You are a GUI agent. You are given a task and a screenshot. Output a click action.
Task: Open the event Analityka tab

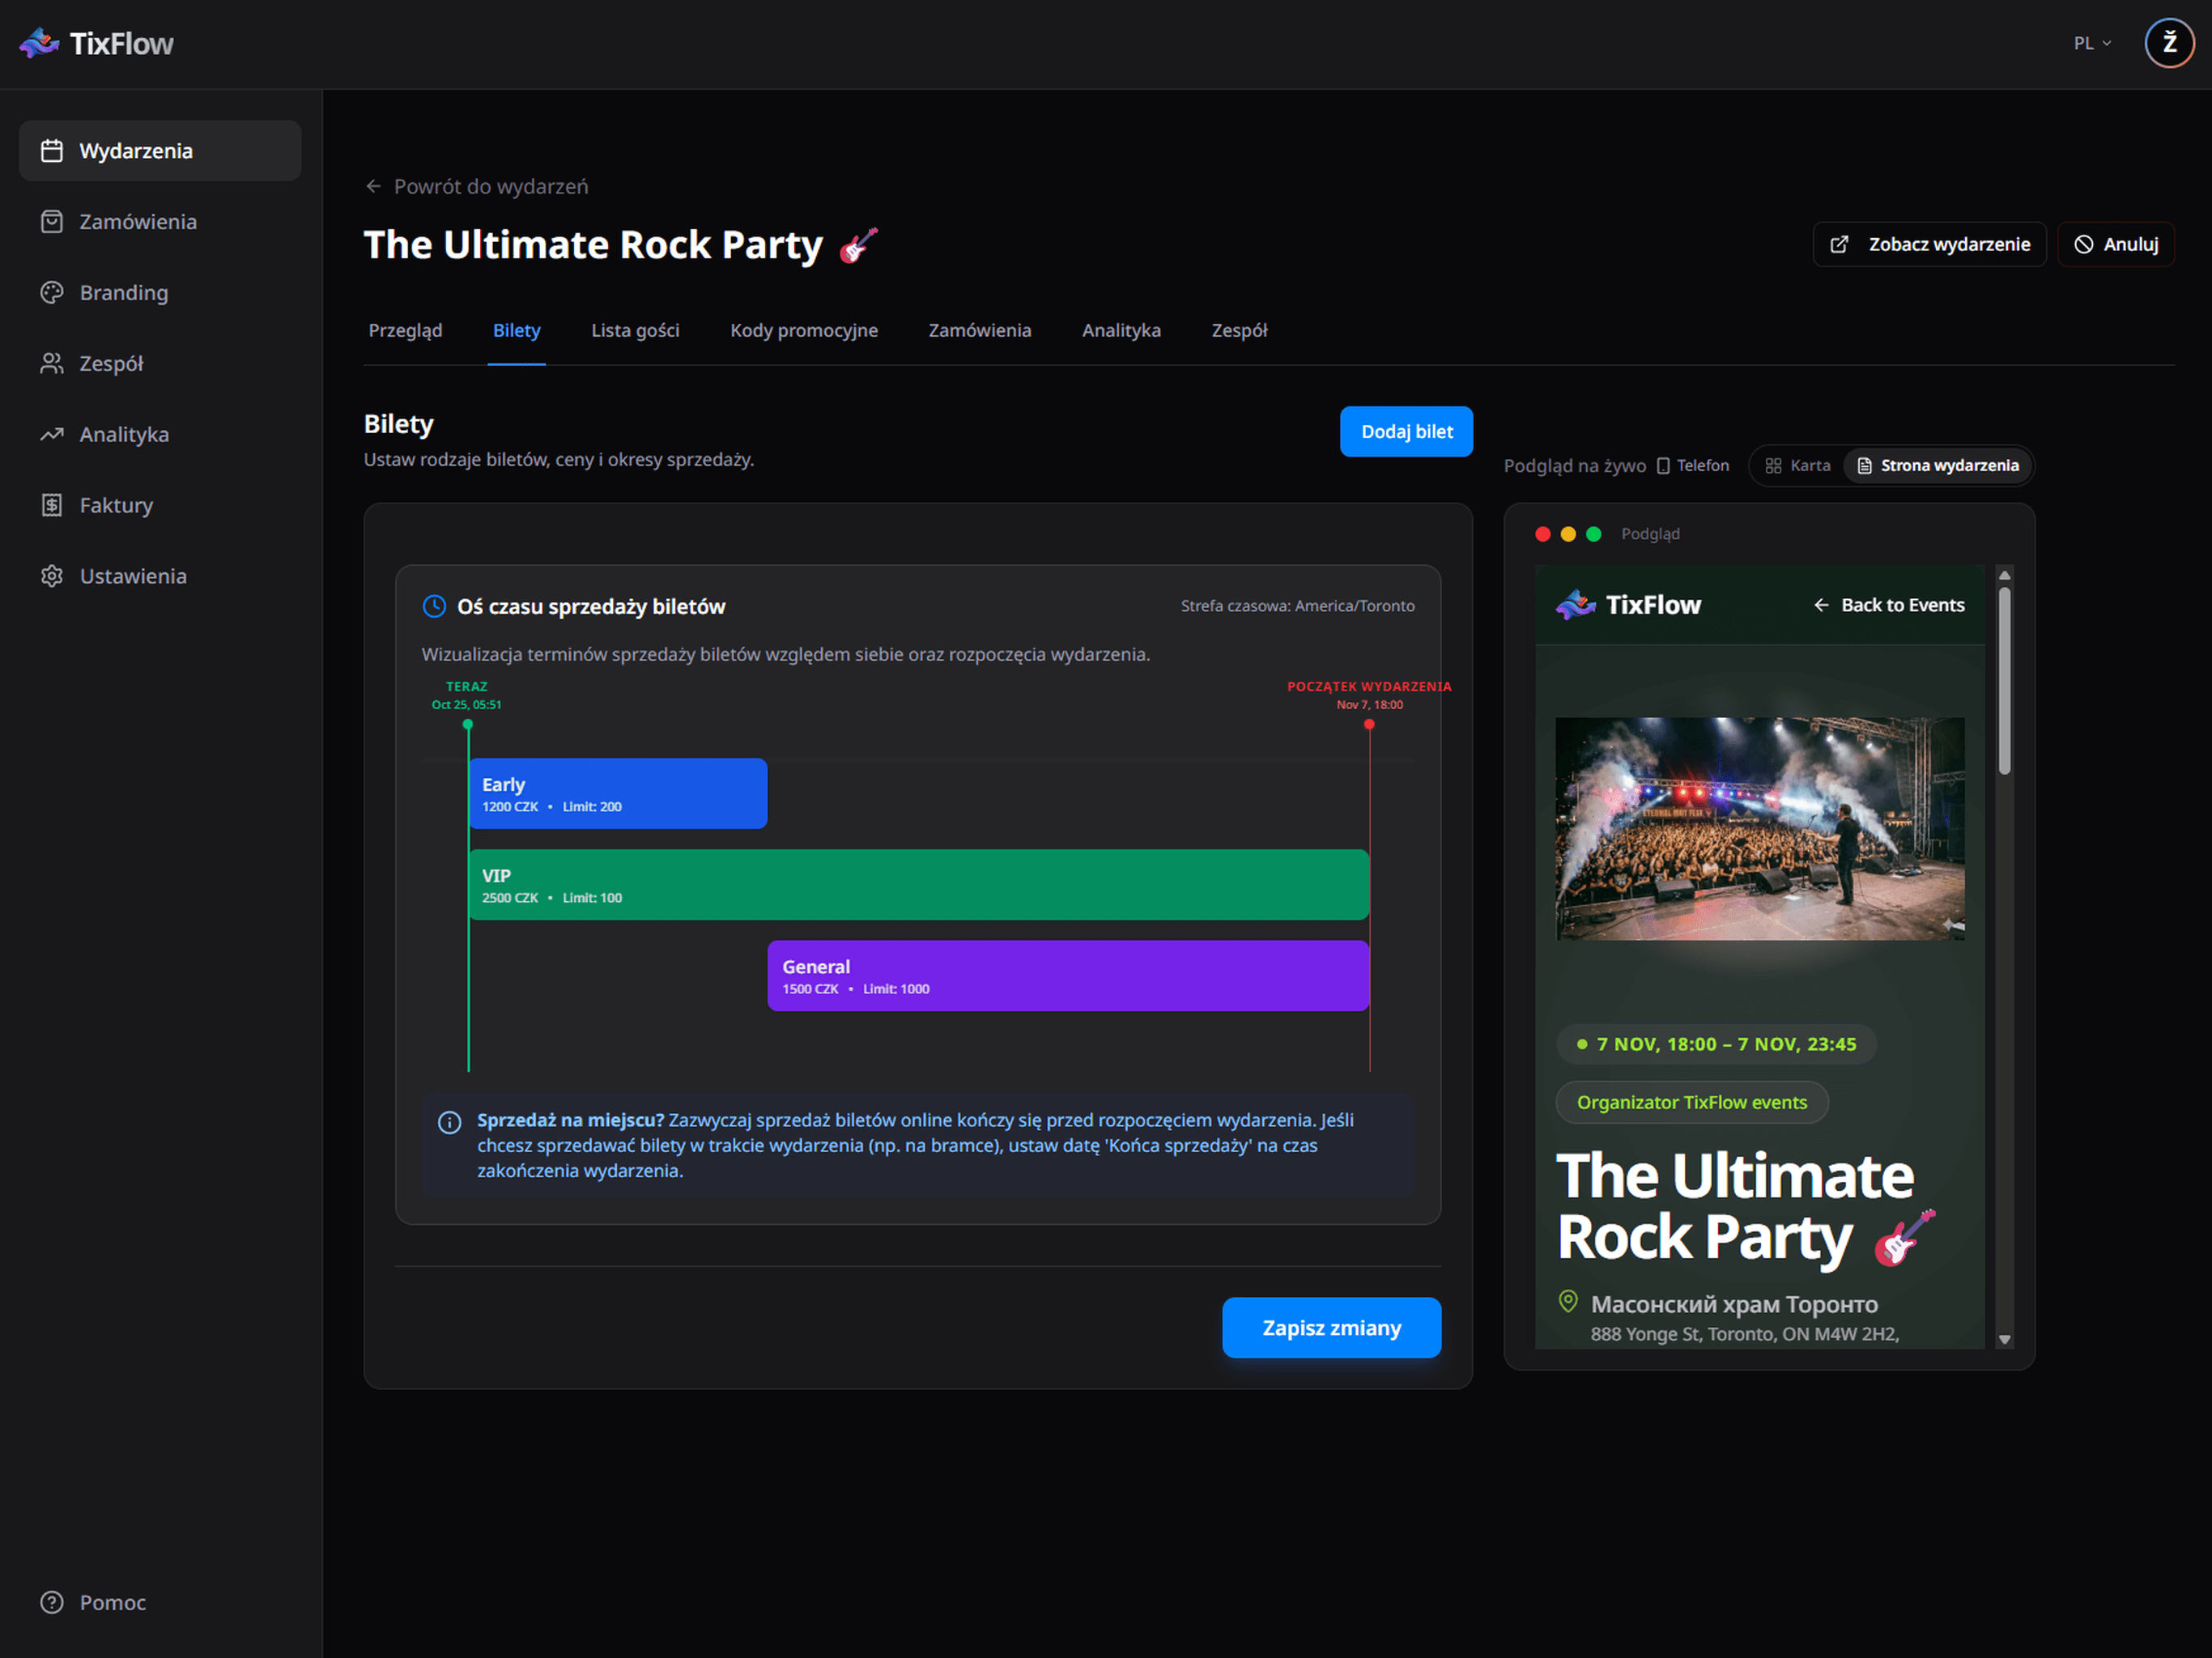coord(1121,330)
